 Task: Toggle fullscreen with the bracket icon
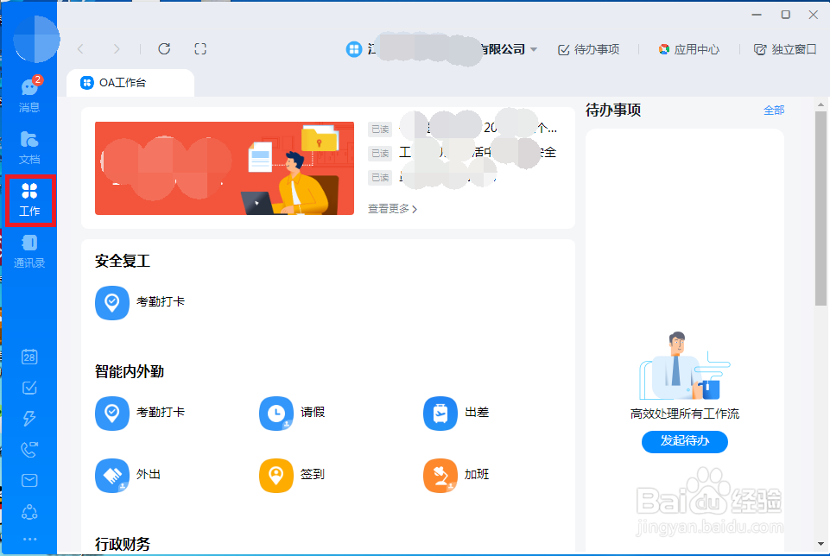tap(200, 49)
